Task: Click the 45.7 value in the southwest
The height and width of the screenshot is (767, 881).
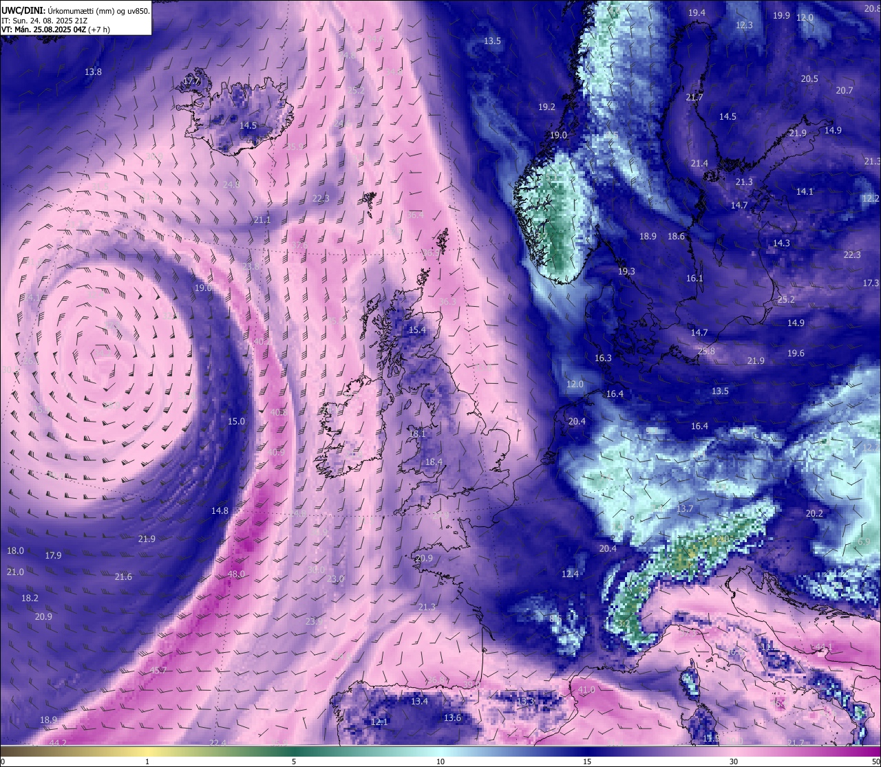Action: (x=158, y=670)
